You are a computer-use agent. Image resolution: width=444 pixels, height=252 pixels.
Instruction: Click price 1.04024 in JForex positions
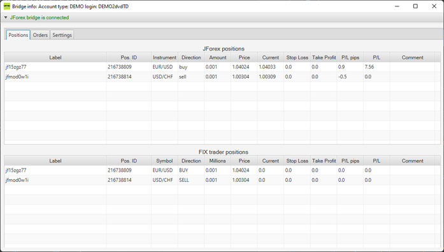[x=241, y=67]
